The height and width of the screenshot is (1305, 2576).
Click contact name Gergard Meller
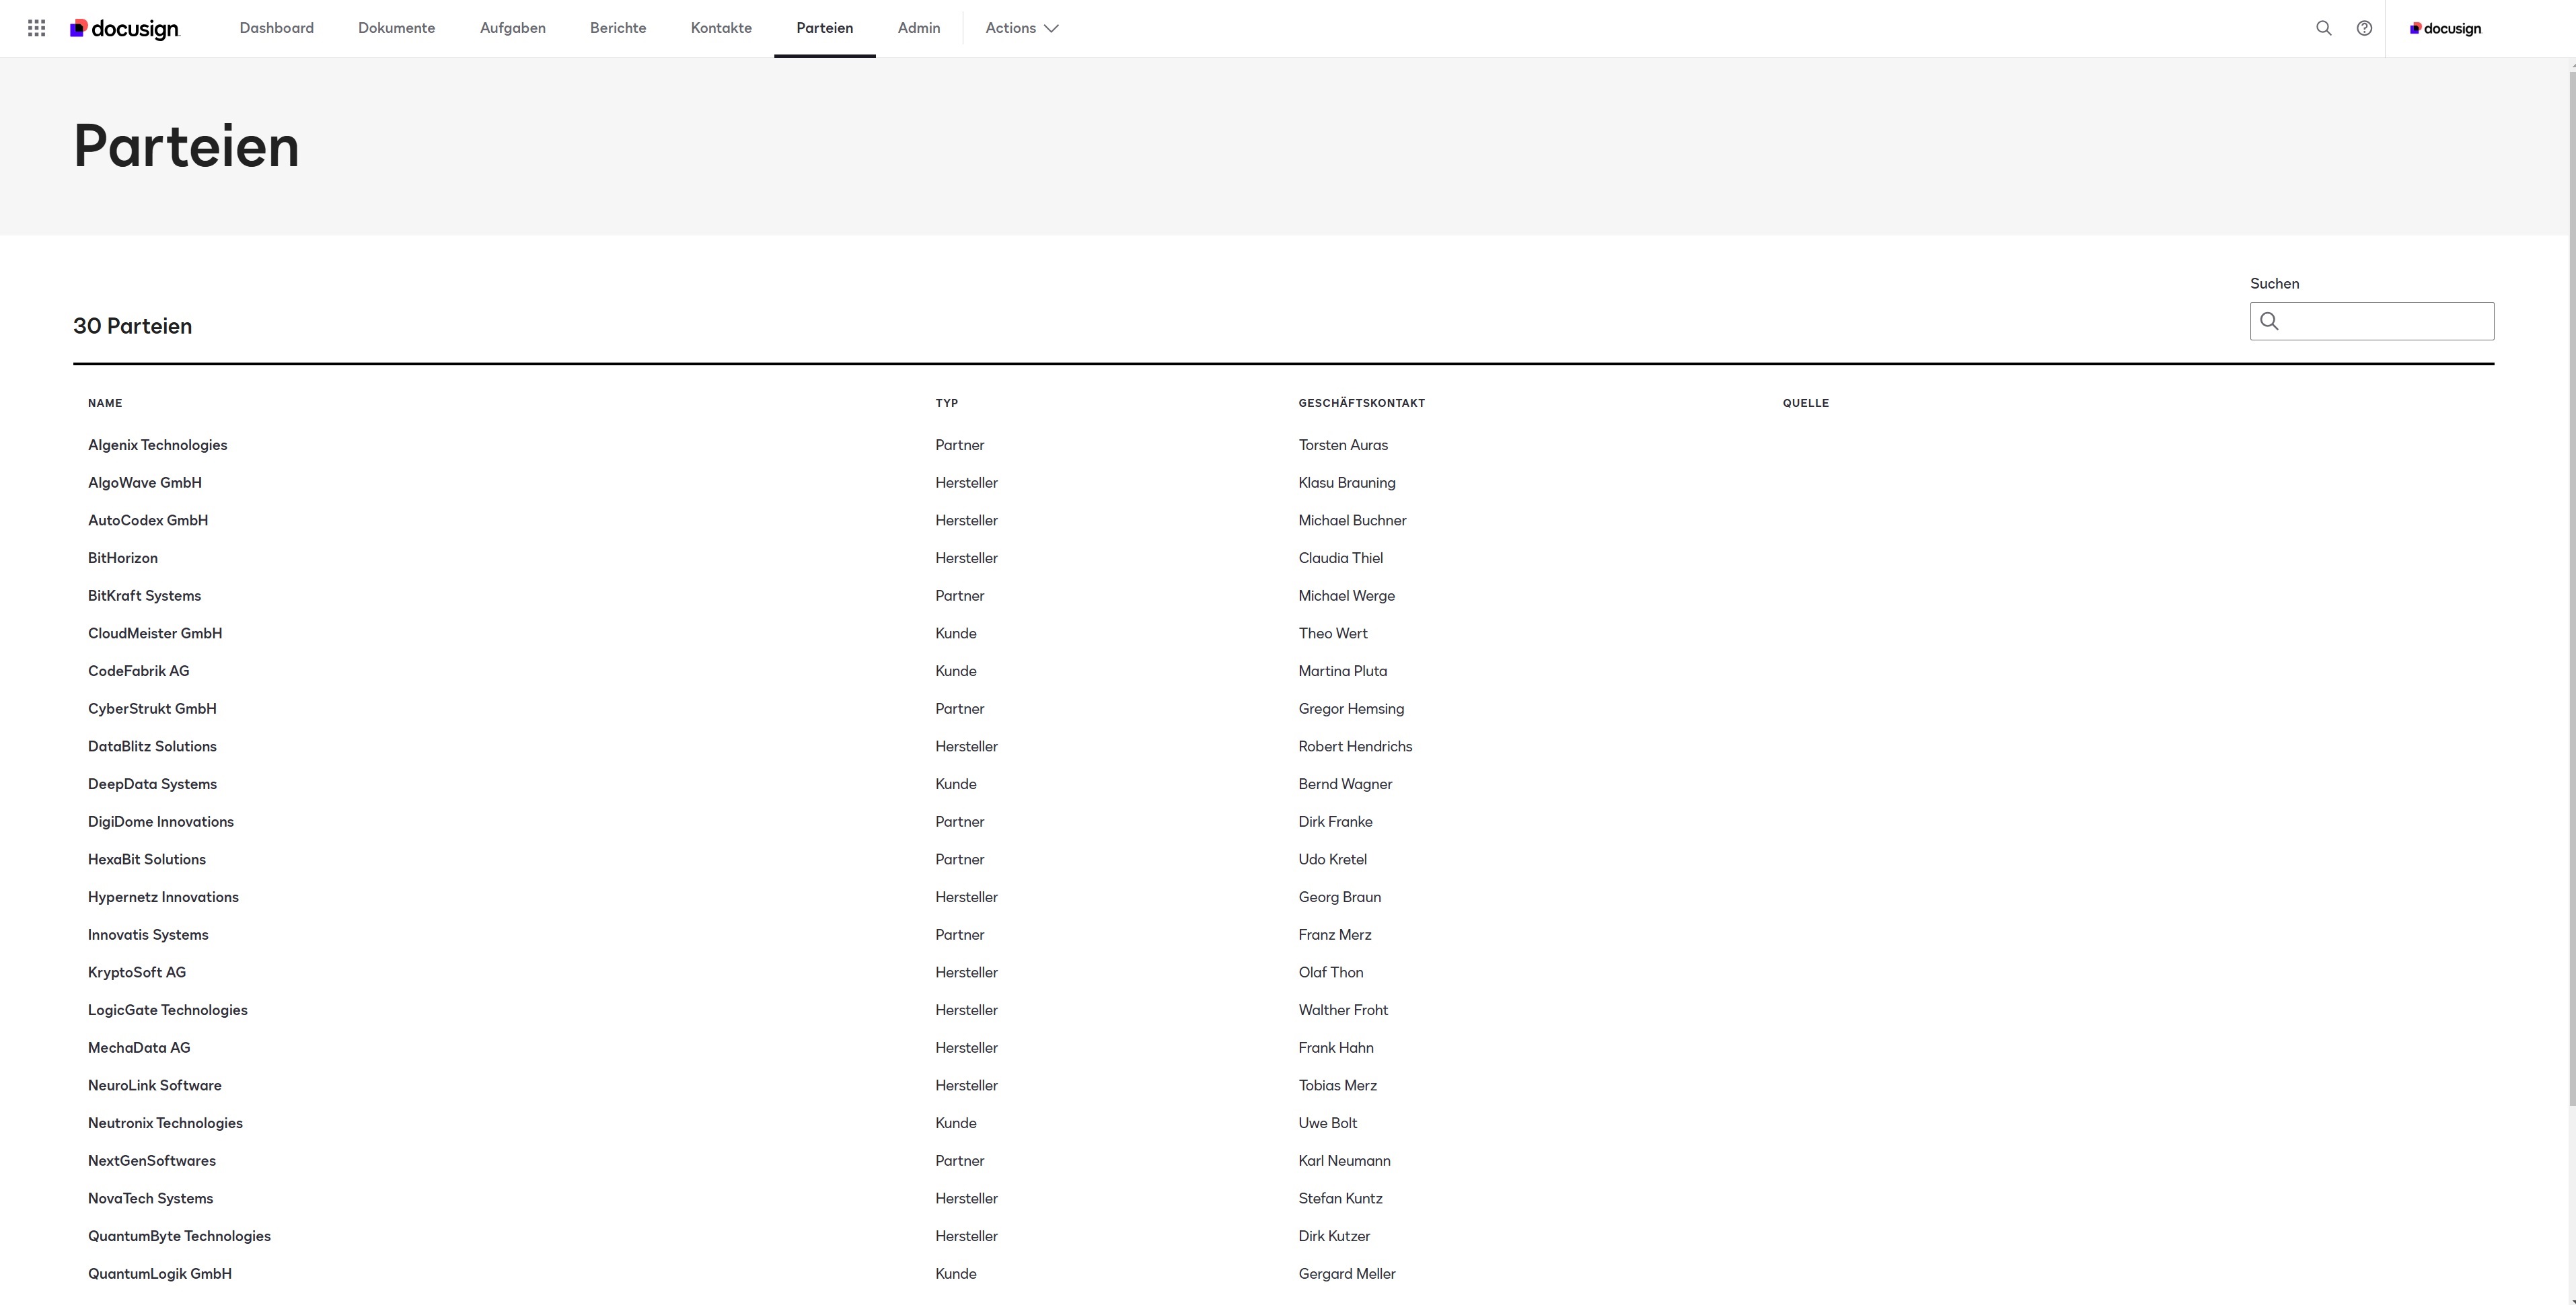1347,1274
